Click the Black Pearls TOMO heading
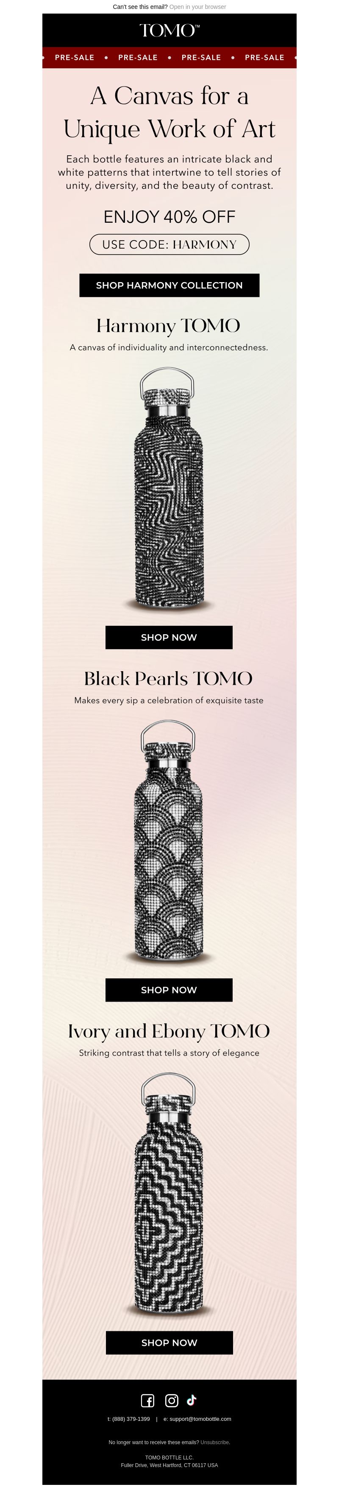The width and height of the screenshot is (339, 1501). [x=168, y=678]
